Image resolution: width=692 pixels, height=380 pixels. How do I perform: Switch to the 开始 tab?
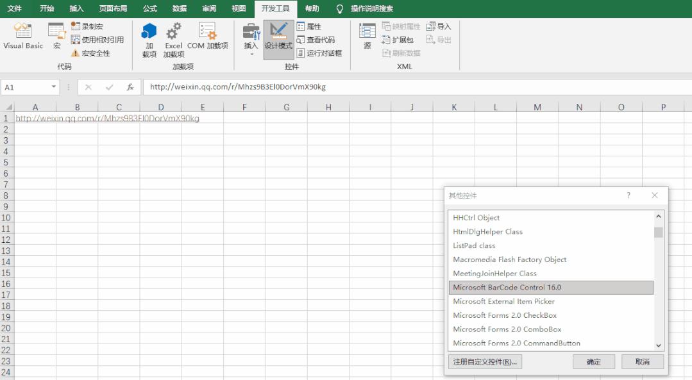click(x=47, y=8)
